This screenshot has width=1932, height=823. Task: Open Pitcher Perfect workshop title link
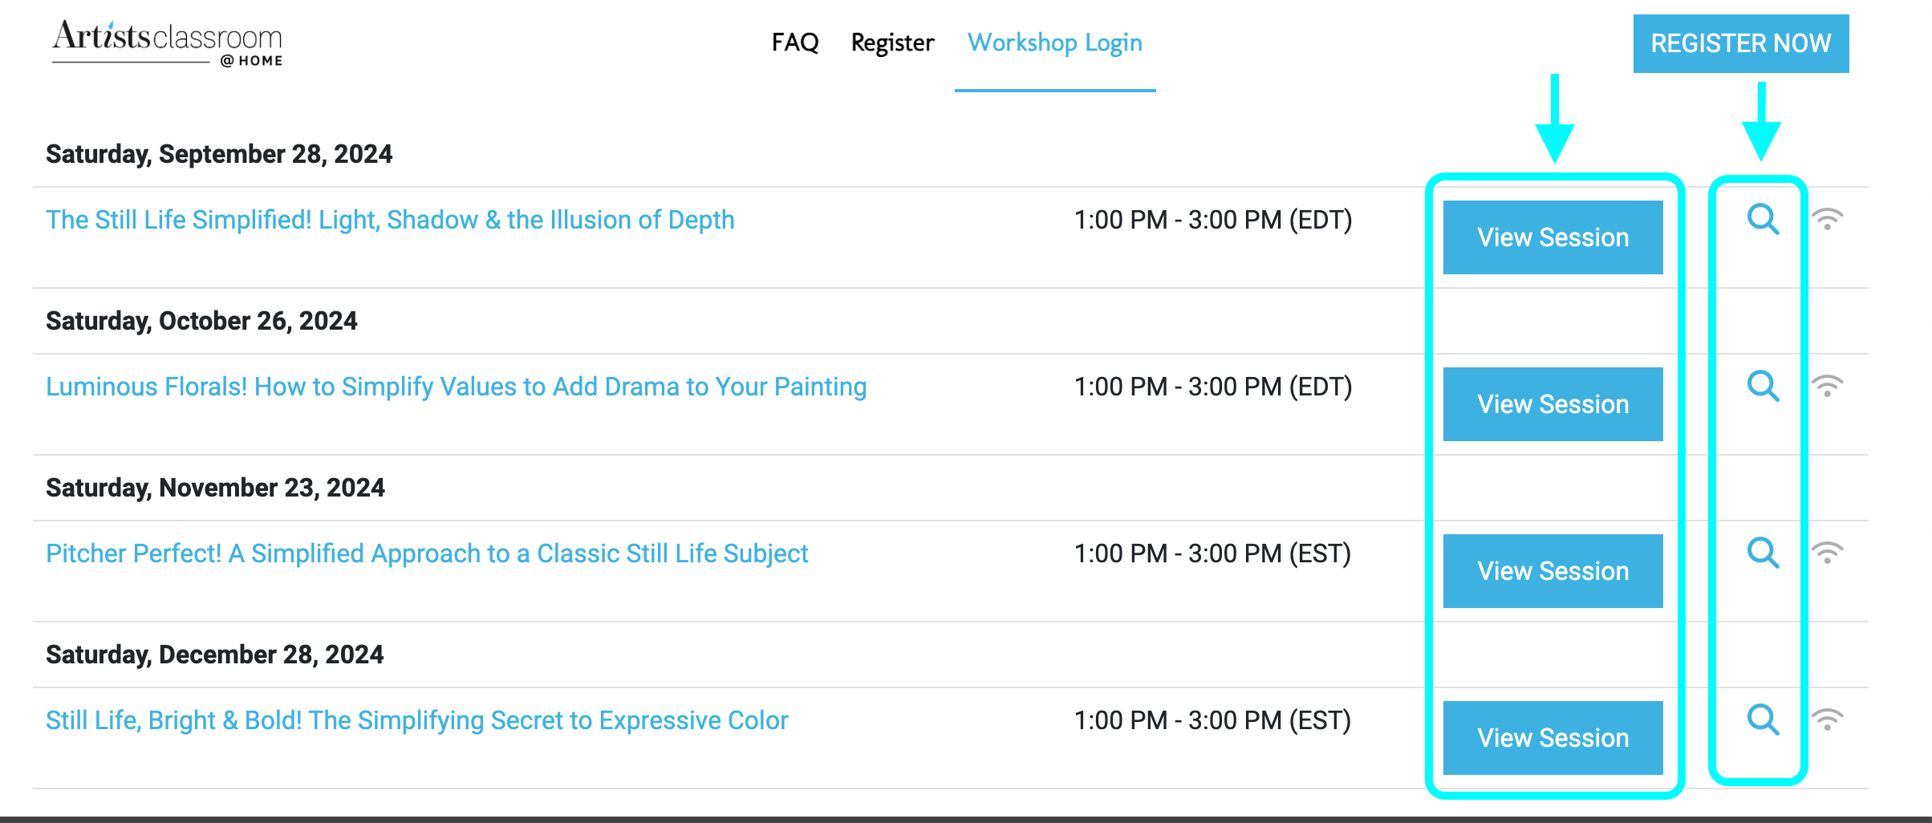[427, 553]
